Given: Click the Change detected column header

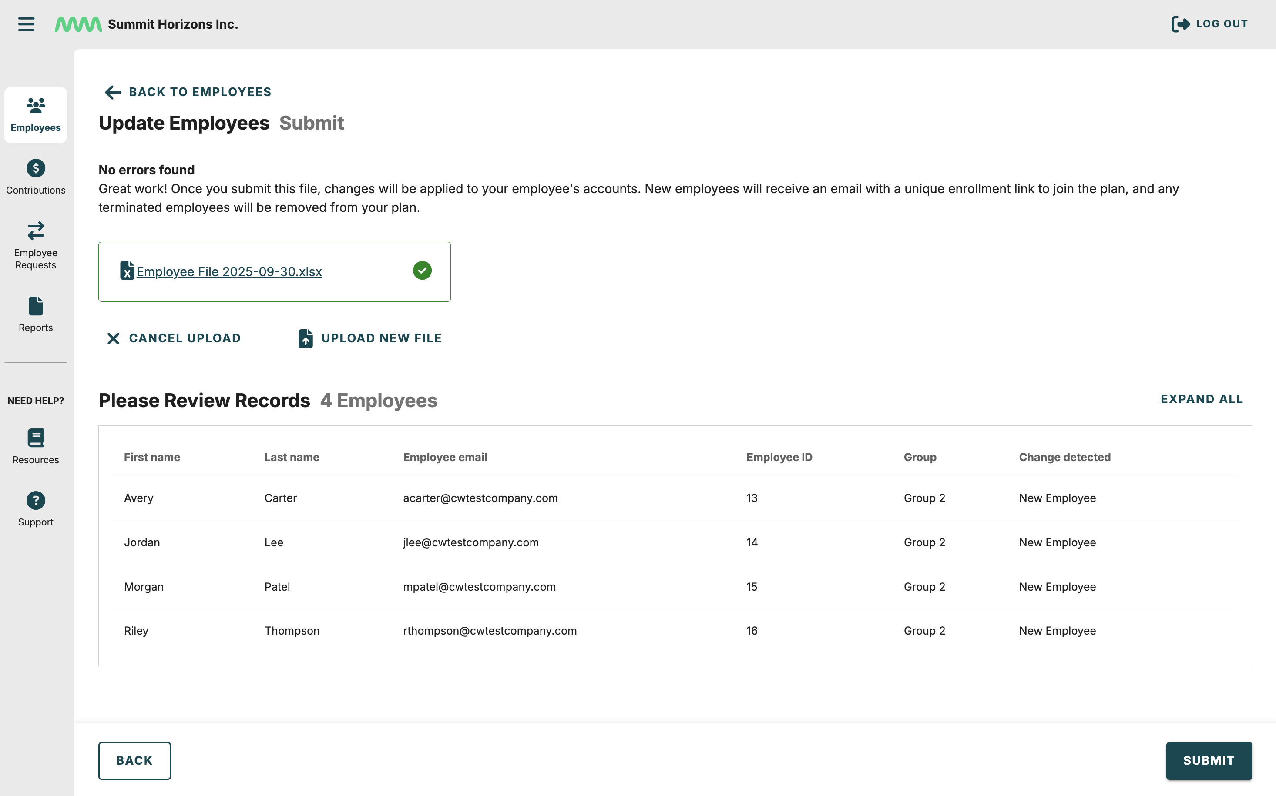Looking at the screenshot, I should click(1064, 458).
